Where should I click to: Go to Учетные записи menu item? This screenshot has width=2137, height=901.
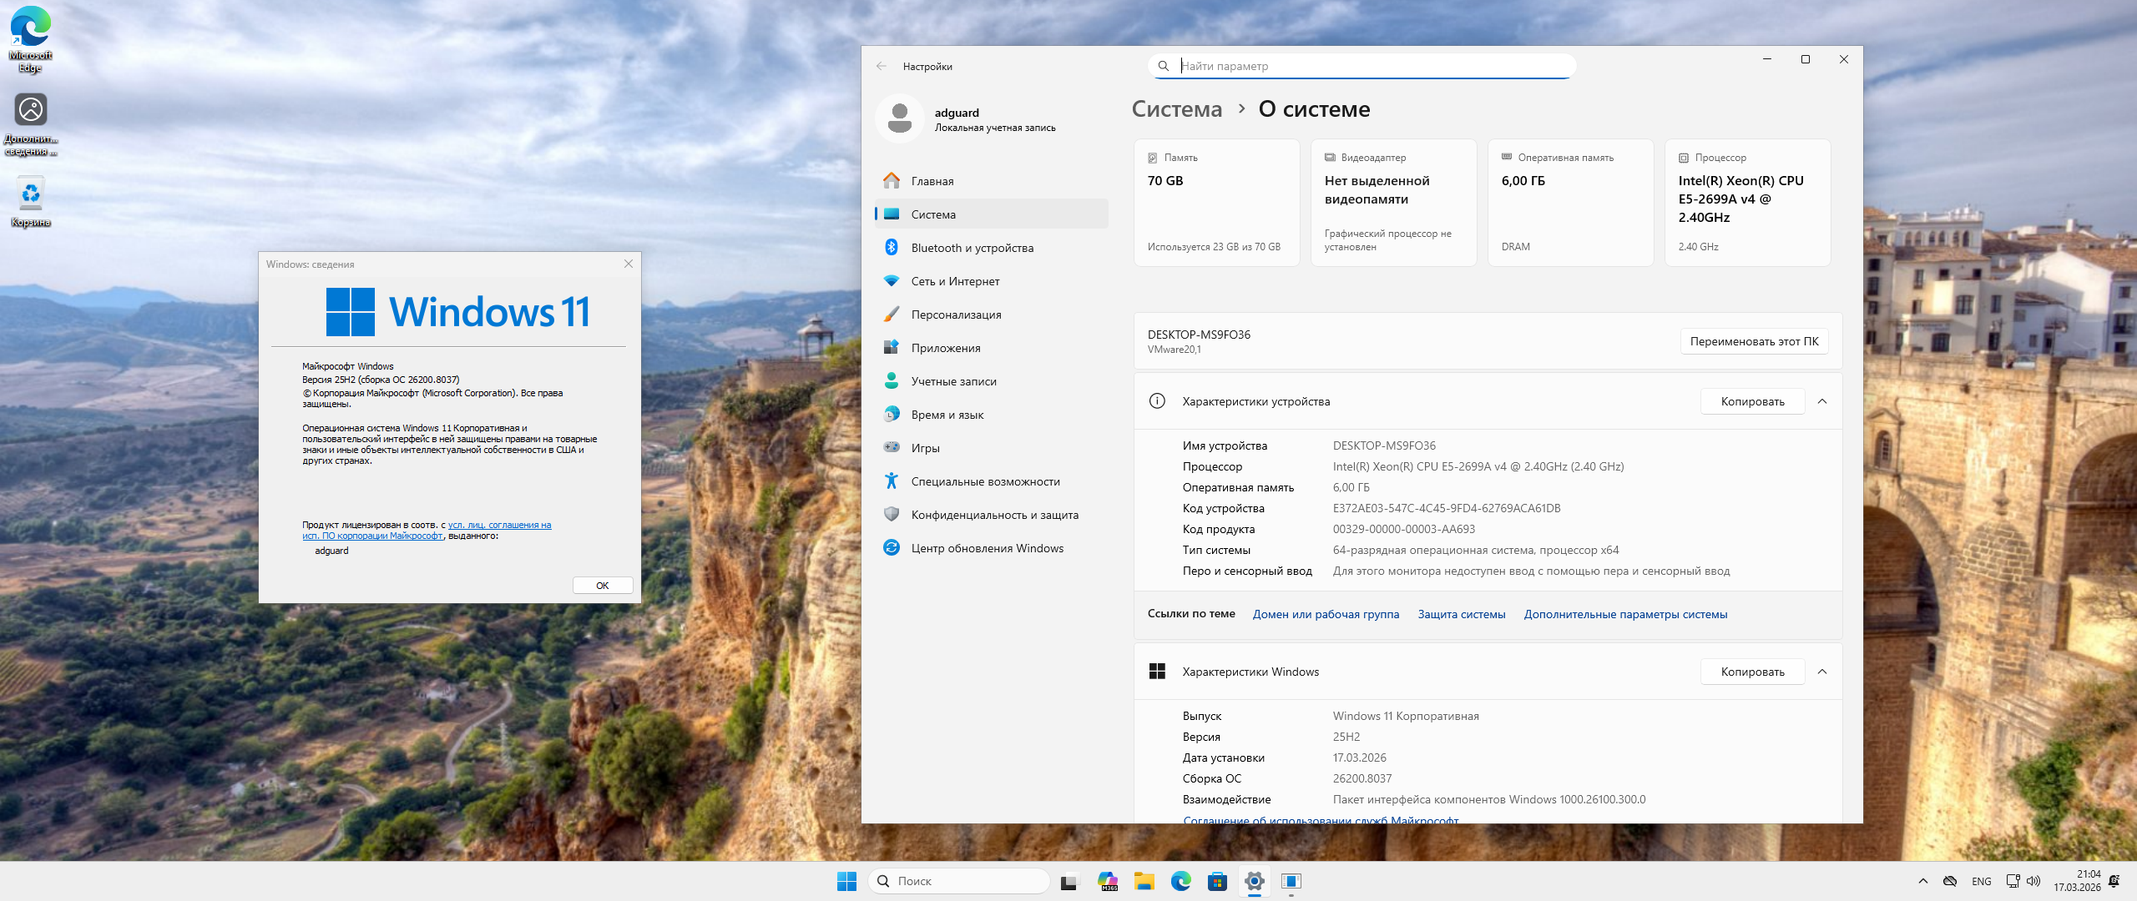tap(953, 381)
